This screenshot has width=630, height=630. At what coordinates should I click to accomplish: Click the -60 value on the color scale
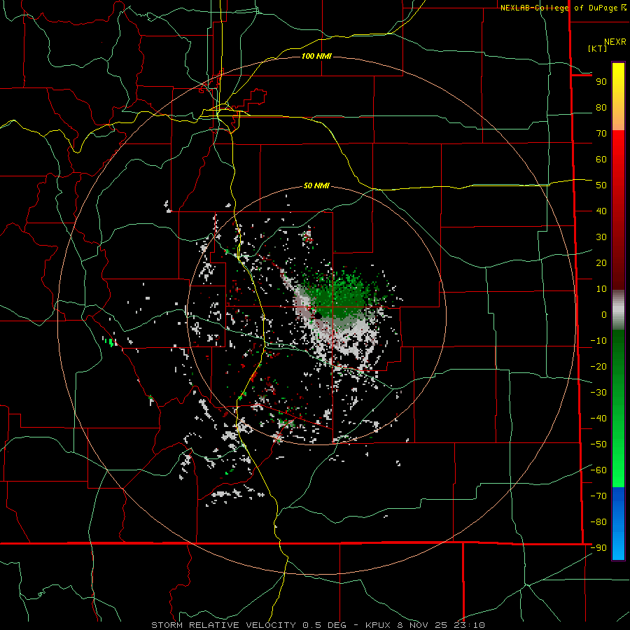(x=598, y=470)
